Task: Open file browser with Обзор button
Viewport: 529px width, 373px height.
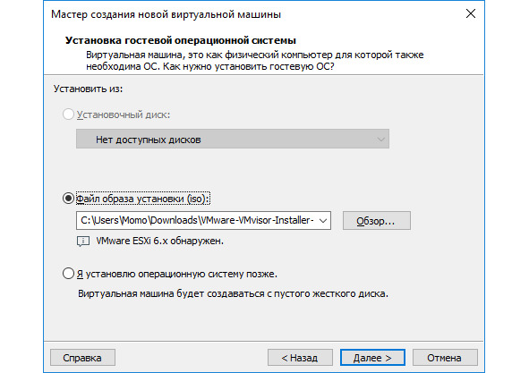Action: (x=377, y=221)
